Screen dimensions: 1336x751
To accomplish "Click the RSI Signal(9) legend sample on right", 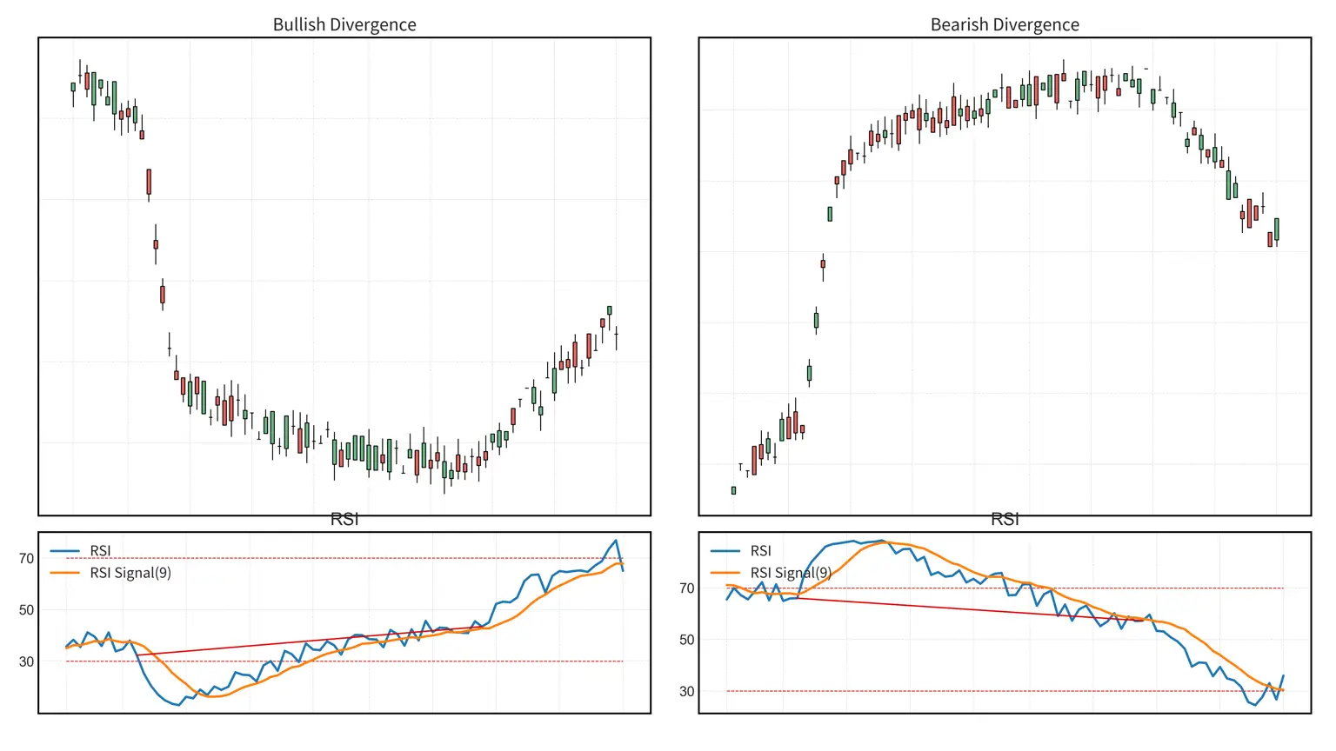I will pos(725,572).
